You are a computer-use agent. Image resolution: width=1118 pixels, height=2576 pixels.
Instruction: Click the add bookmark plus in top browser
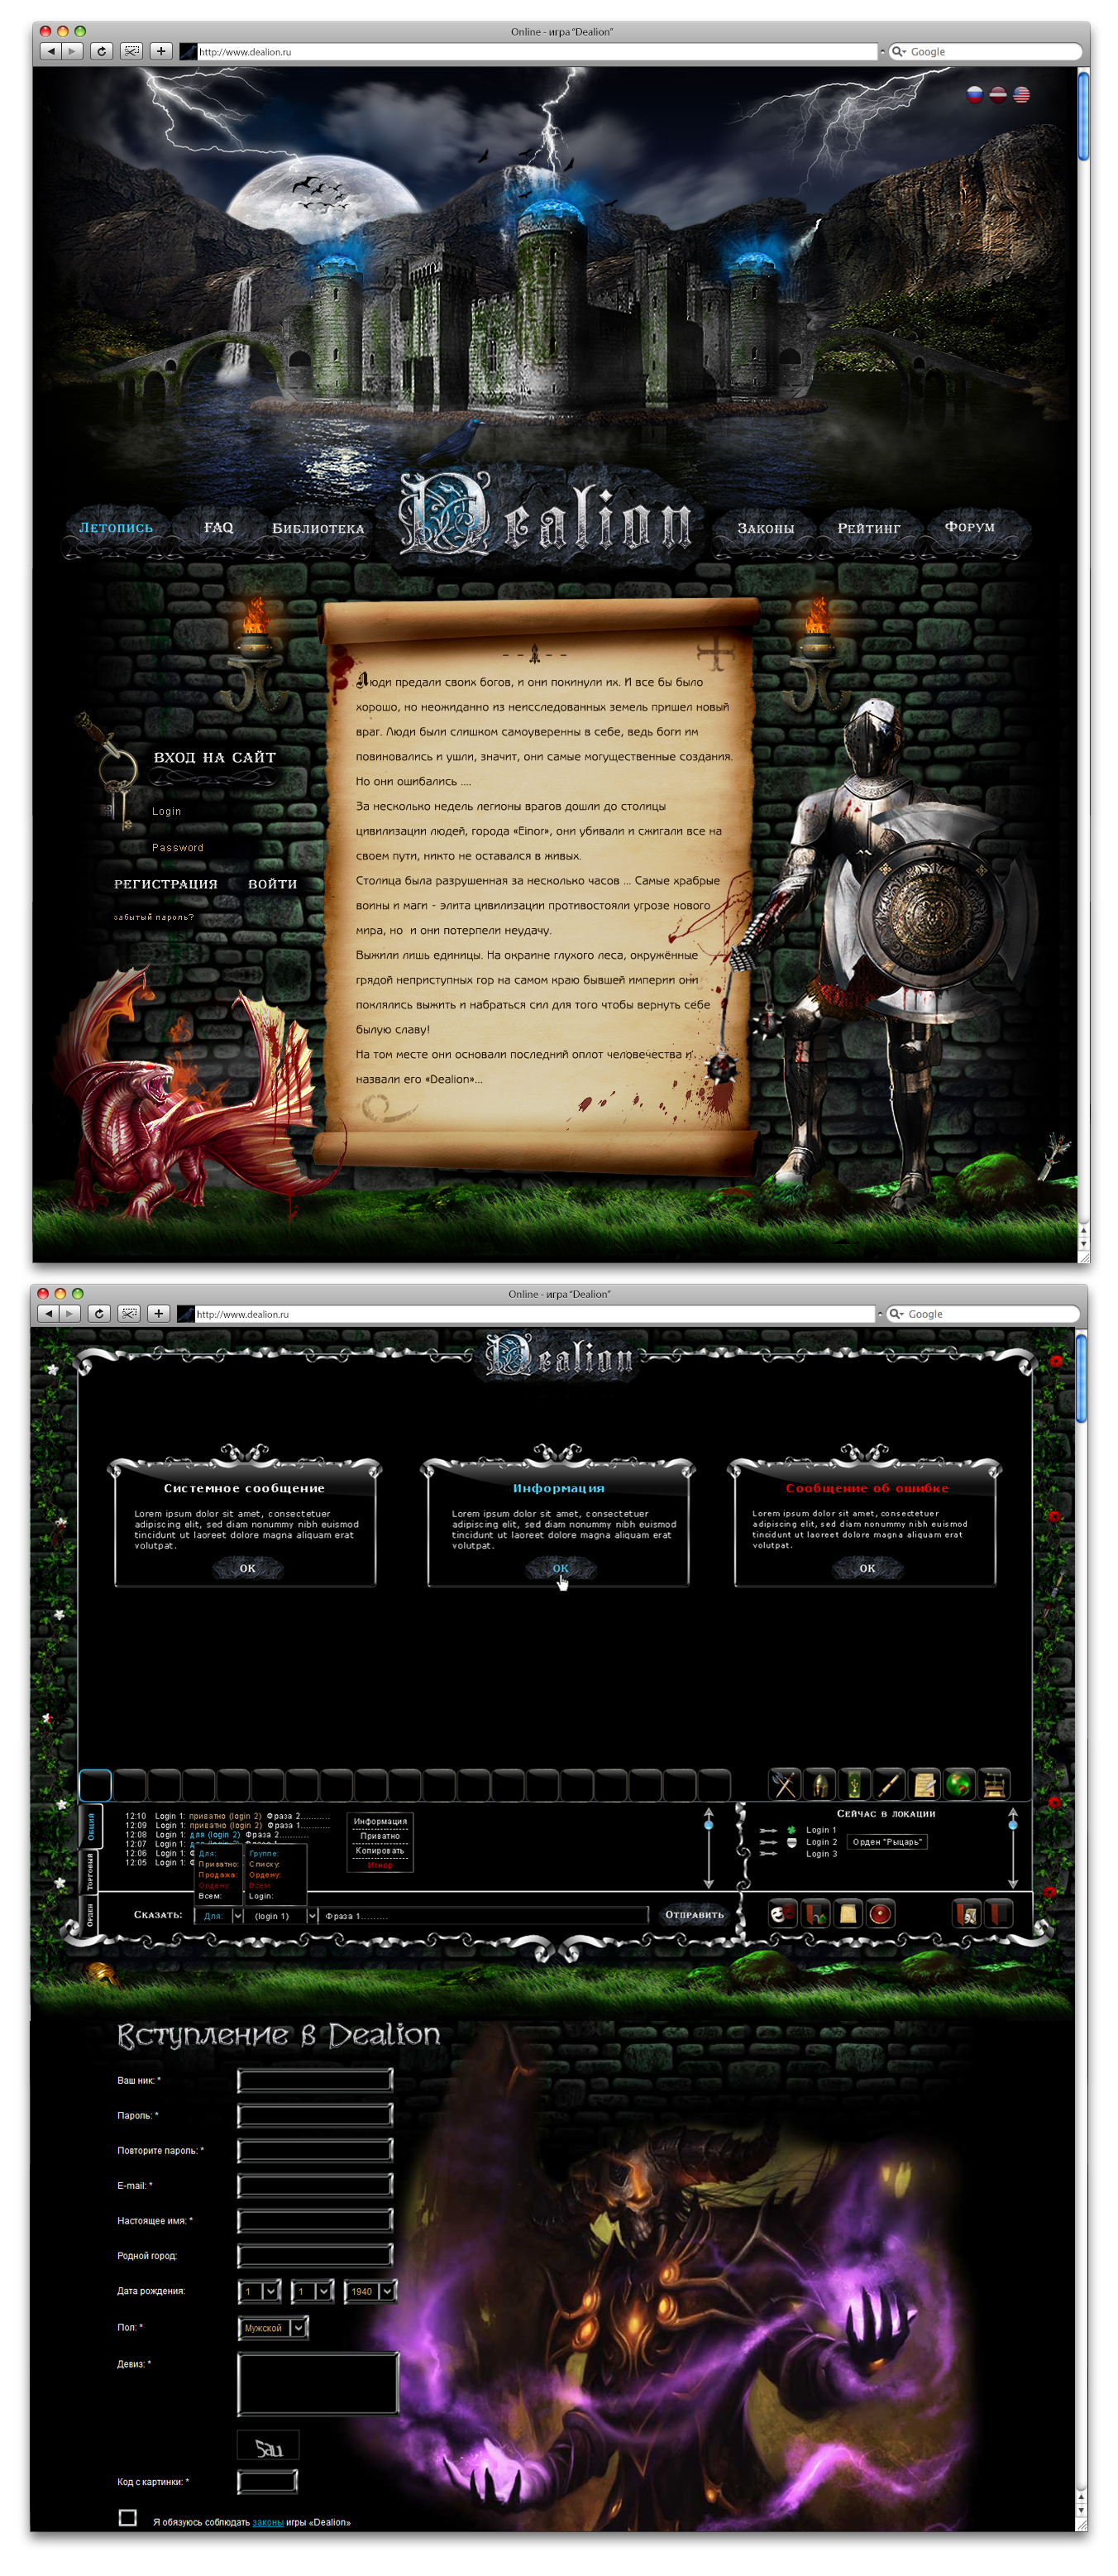(161, 51)
